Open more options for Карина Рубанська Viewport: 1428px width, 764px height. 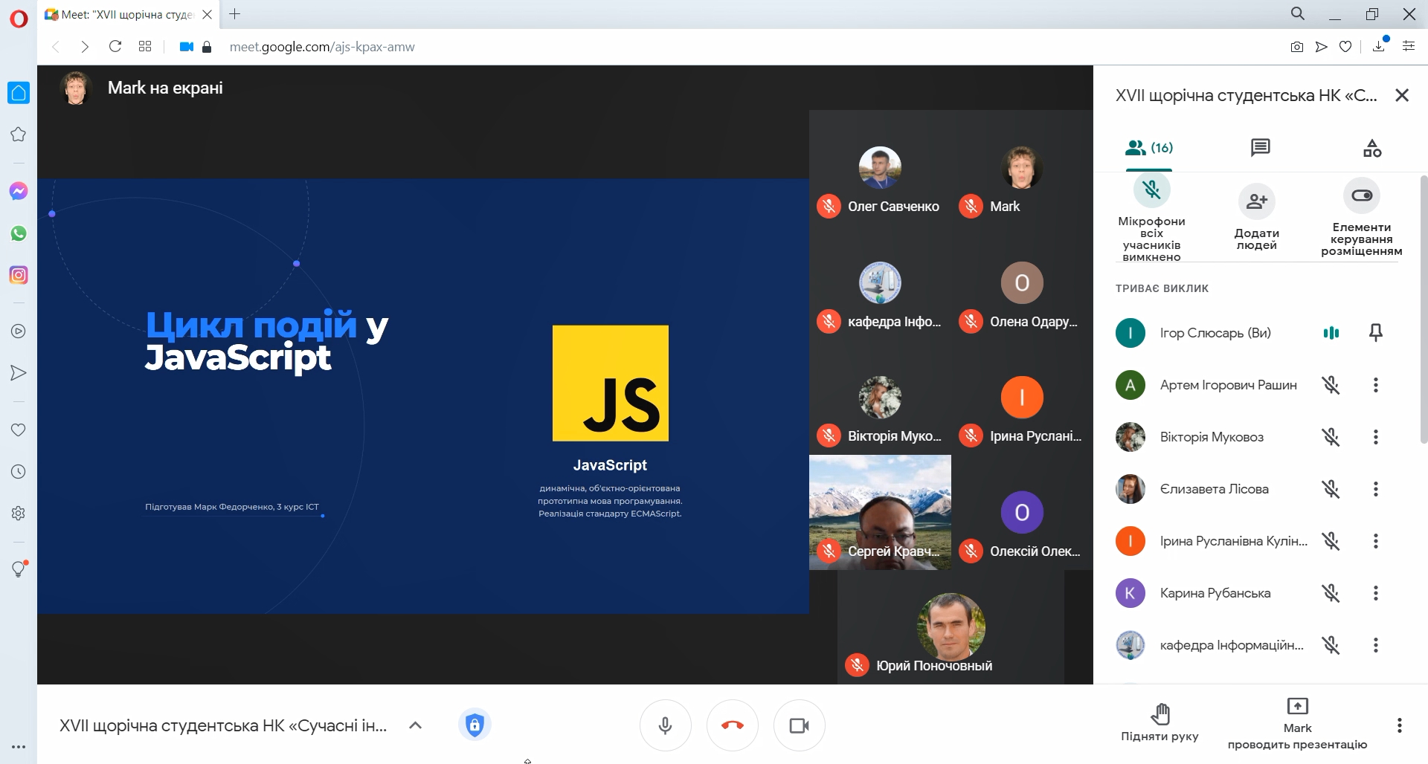pyautogui.click(x=1376, y=593)
